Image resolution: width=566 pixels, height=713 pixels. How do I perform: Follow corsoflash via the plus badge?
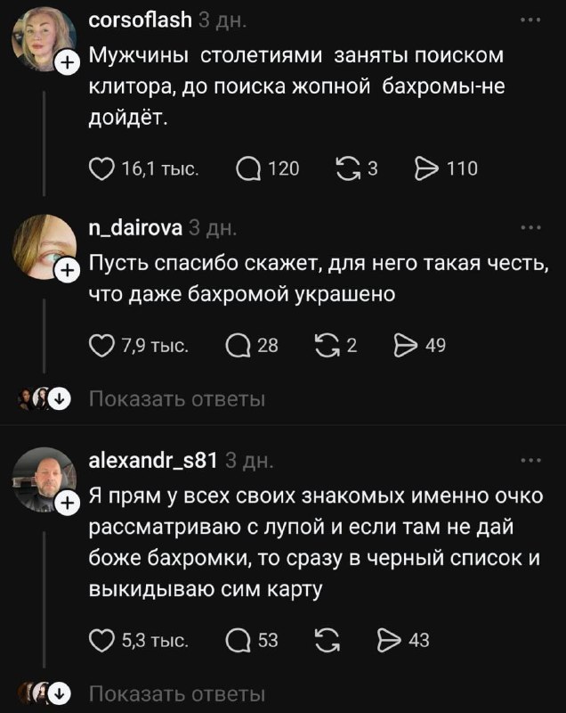pyautogui.click(x=66, y=61)
